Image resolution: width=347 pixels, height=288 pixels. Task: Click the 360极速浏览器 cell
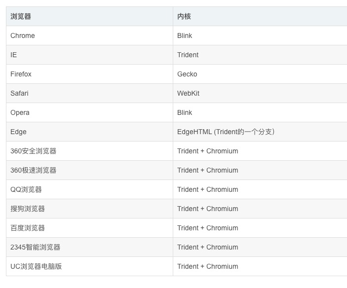pyautogui.click(x=34, y=170)
